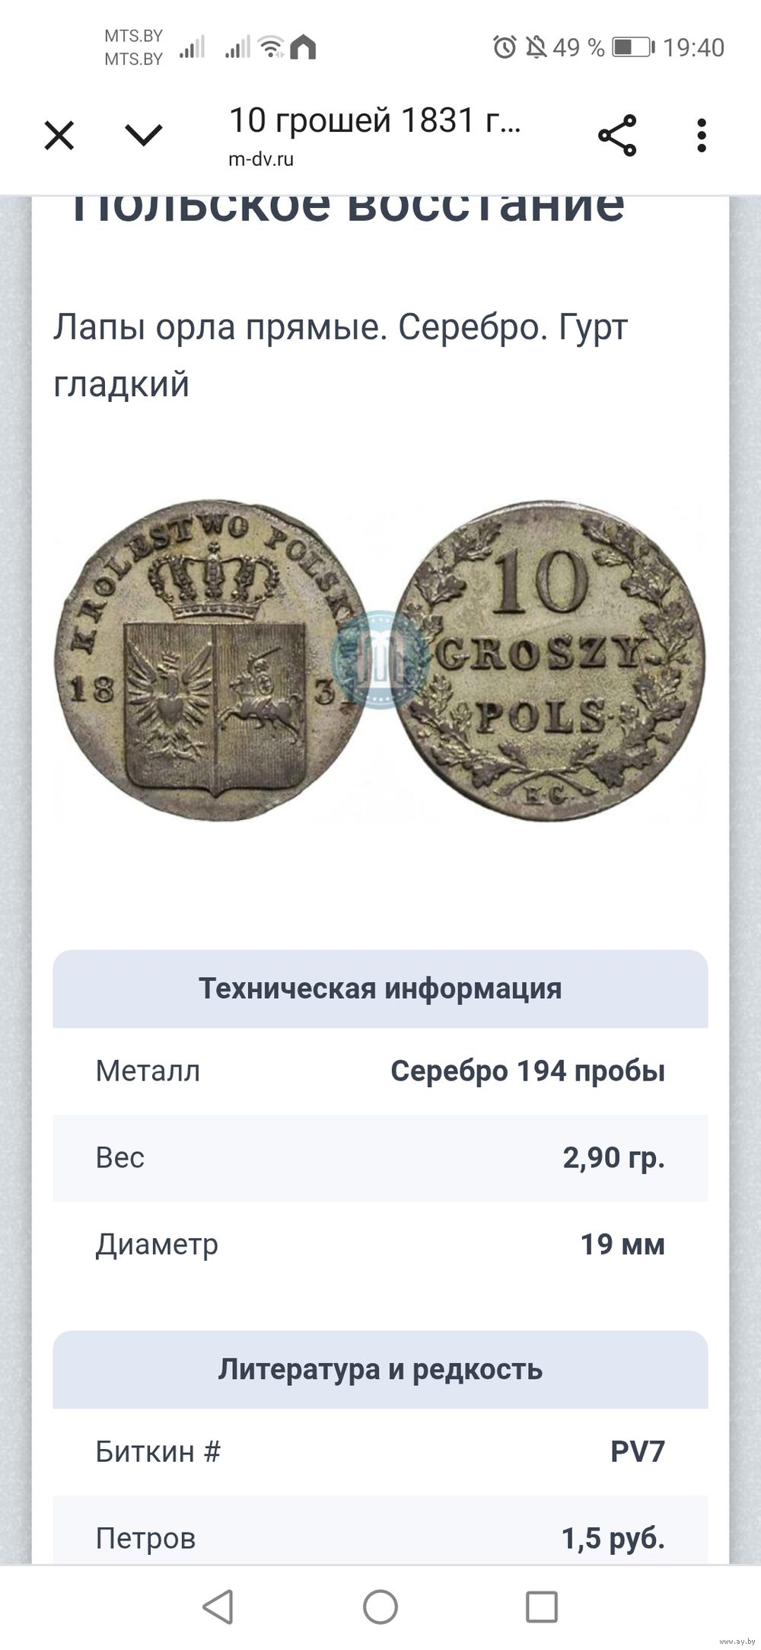The height and width of the screenshot is (1650, 761).
Task: Open the three-dot overflow menu
Action: (x=702, y=136)
